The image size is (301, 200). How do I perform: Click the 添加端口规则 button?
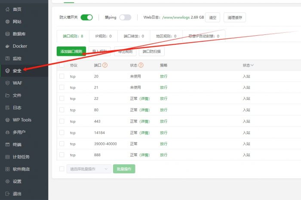click(71, 51)
